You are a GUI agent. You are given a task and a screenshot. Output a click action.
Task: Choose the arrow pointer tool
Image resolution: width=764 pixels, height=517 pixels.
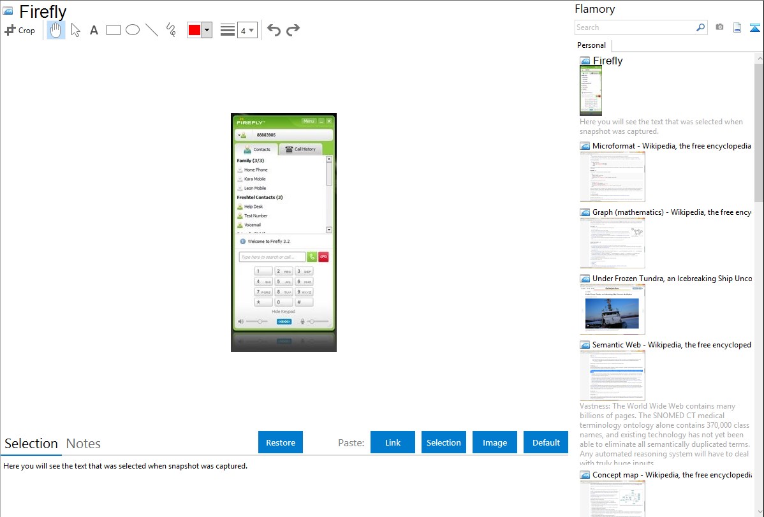pos(75,30)
